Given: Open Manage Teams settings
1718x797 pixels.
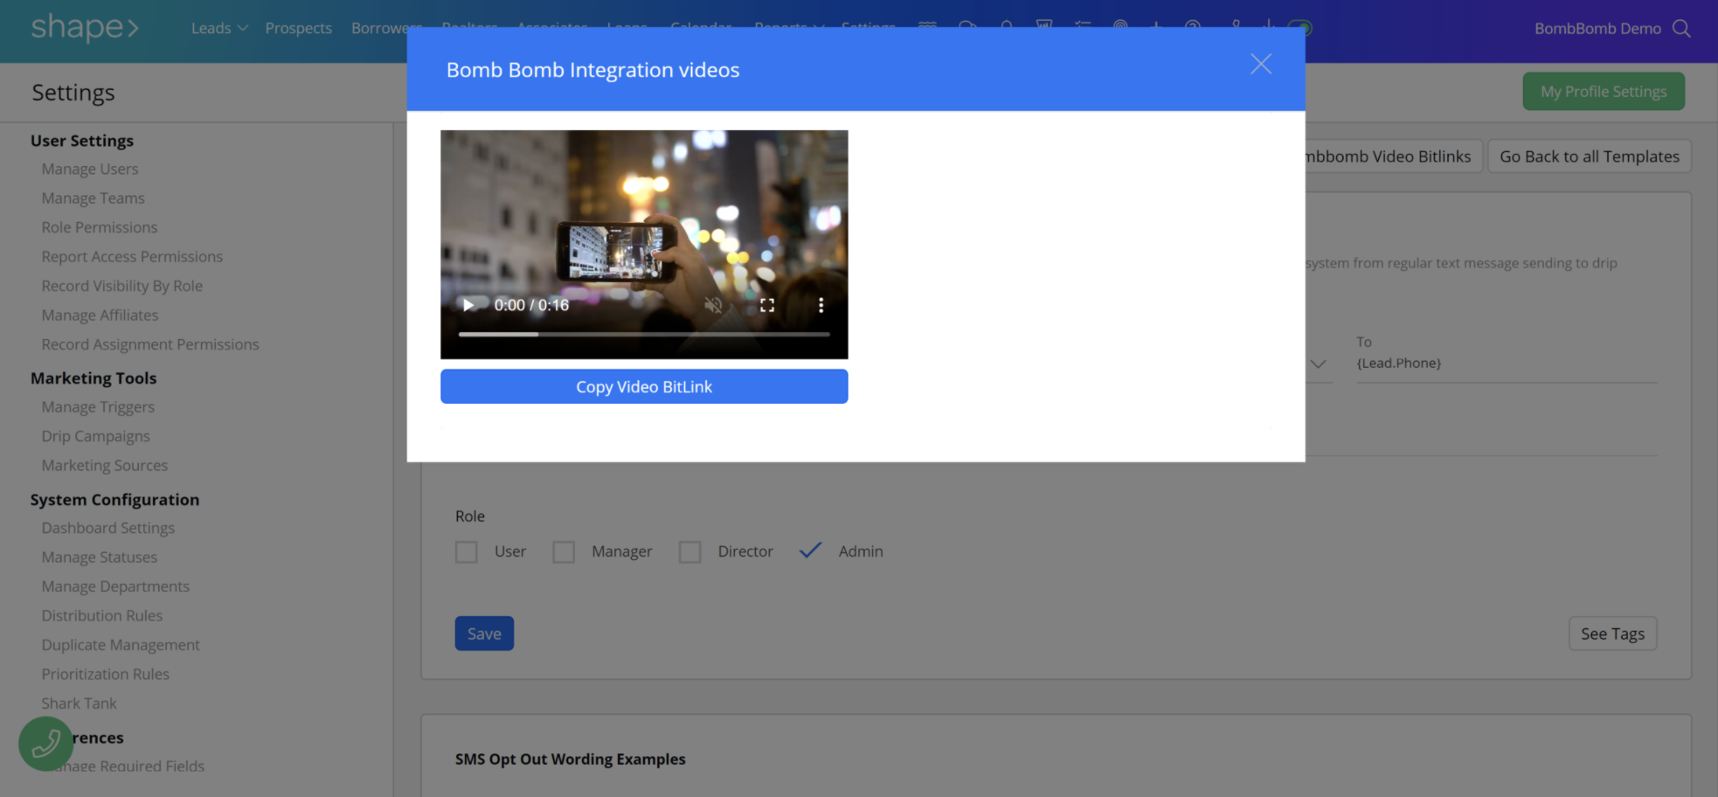Looking at the screenshot, I should pos(93,198).
